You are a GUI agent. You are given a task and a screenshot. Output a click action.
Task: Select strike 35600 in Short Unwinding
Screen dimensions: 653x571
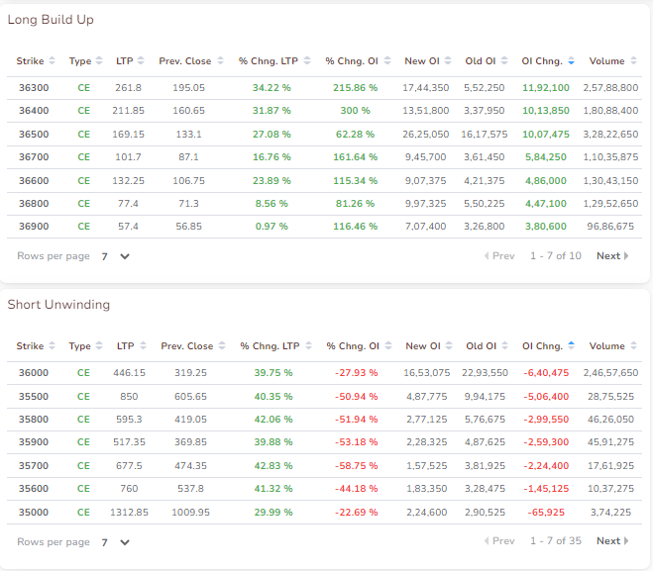(34, 489)
